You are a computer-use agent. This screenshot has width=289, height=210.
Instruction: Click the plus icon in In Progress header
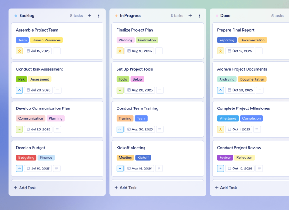point(190,16)
